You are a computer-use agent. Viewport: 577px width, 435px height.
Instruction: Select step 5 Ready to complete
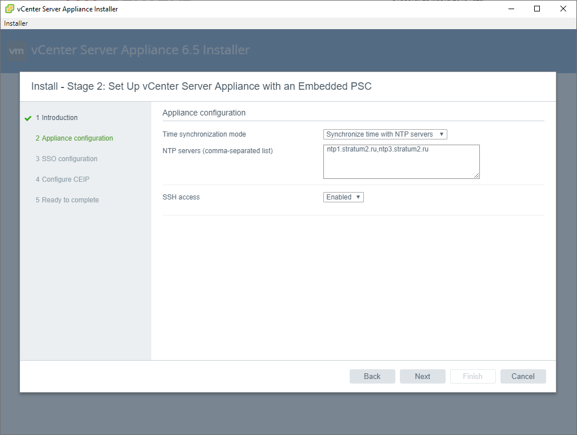[67, 200]
